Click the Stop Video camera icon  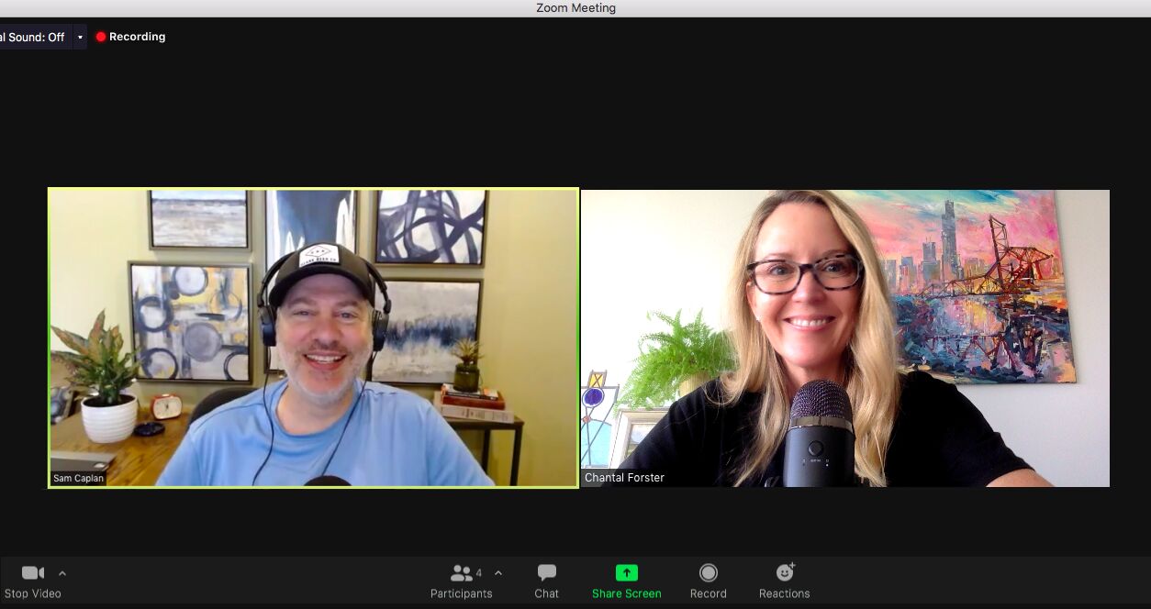pos(33,573)
